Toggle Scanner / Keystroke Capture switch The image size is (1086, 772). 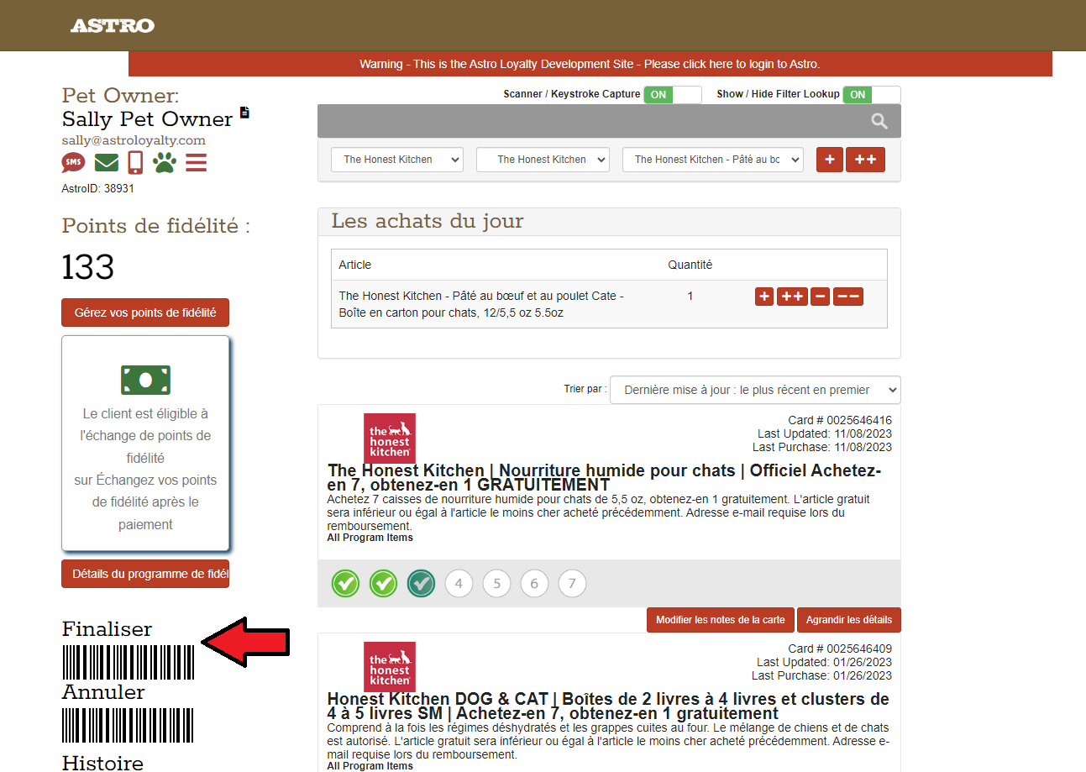coord(672,95)
